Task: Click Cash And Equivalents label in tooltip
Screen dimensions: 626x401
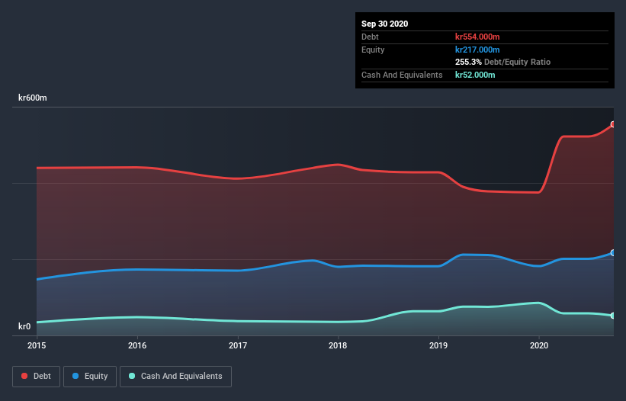Action: point(402,75)
